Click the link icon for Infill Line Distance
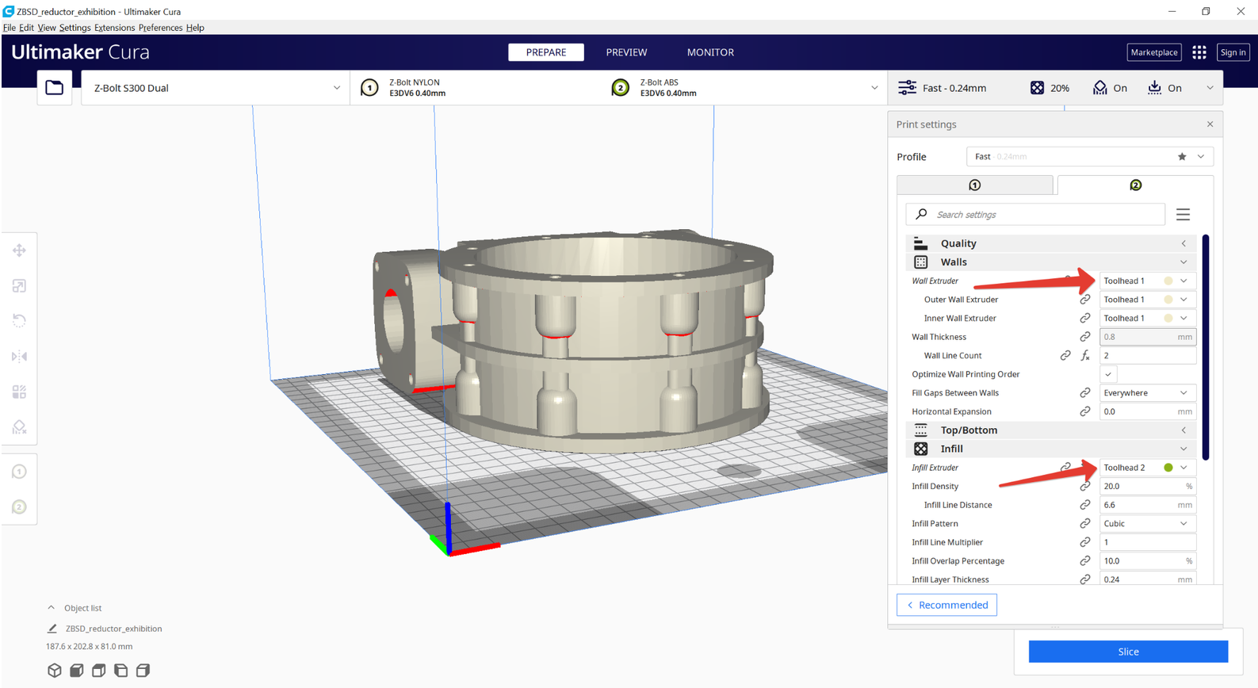 click(1084, 505)
